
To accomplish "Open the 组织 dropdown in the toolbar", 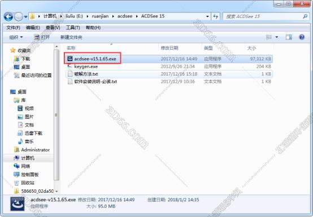I will (16, 37).
